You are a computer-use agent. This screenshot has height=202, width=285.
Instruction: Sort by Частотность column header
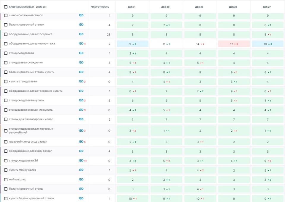(100, 7)
